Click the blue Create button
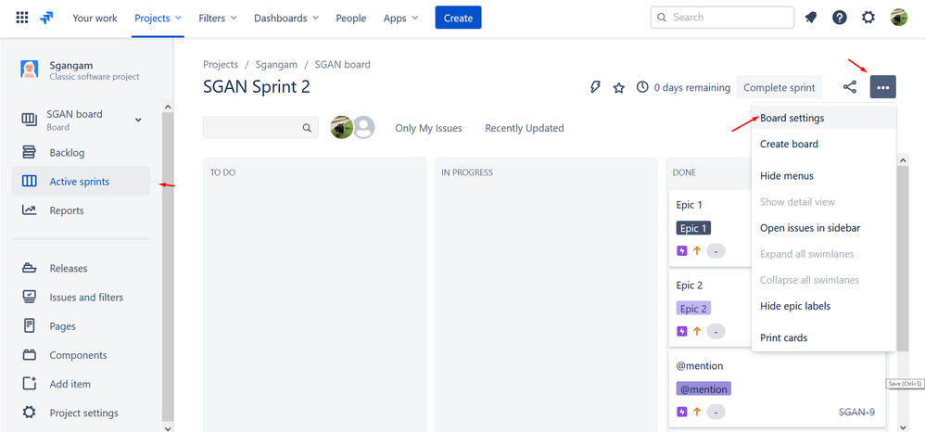This screenshot has width=925, height=432. (x=459, y=18)
